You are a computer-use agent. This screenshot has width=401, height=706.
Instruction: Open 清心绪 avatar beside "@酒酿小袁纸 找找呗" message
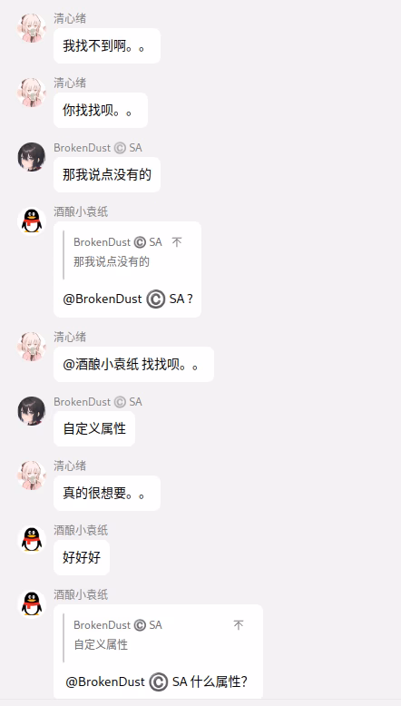pos(32,347)
